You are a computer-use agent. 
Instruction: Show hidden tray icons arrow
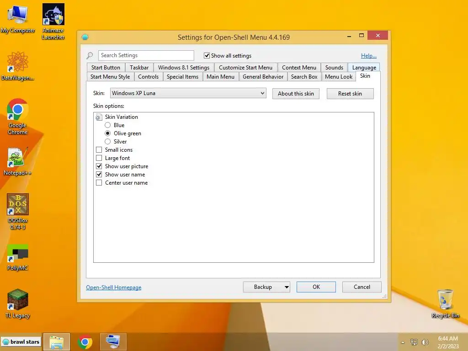coord(403,342)
